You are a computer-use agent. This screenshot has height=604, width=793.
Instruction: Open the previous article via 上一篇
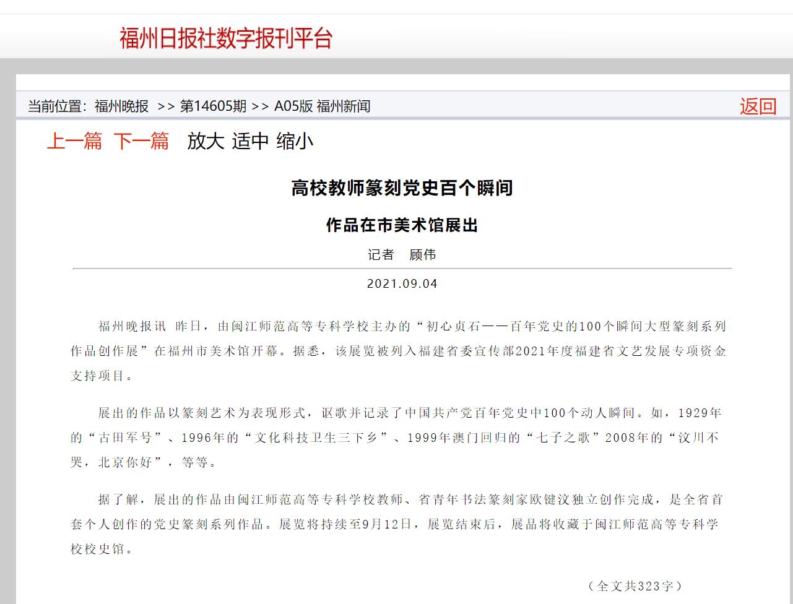click(x=75, y=141)
